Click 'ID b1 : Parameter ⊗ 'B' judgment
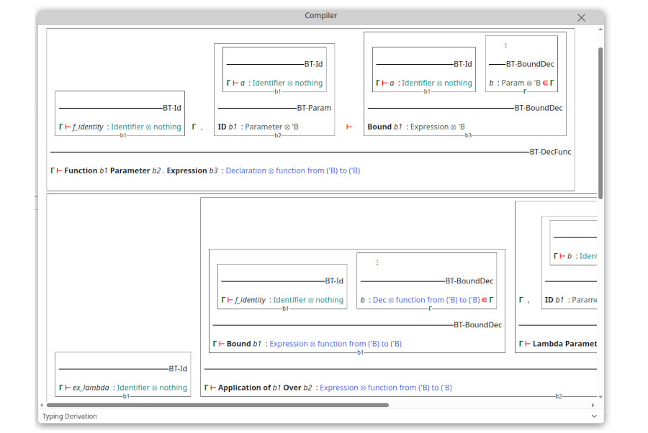The height and width of the screenshot is (433, 648). [x=258, y=127]
